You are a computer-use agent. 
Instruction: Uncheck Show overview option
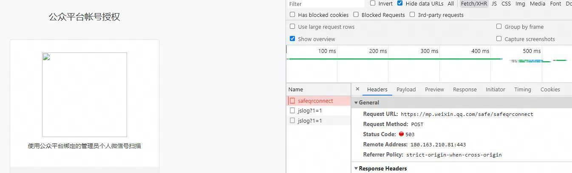292,38
